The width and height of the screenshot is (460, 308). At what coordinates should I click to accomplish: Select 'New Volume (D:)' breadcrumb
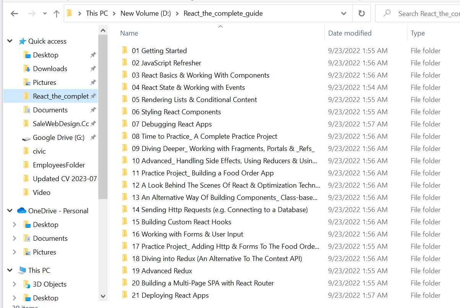pos(146,13)
